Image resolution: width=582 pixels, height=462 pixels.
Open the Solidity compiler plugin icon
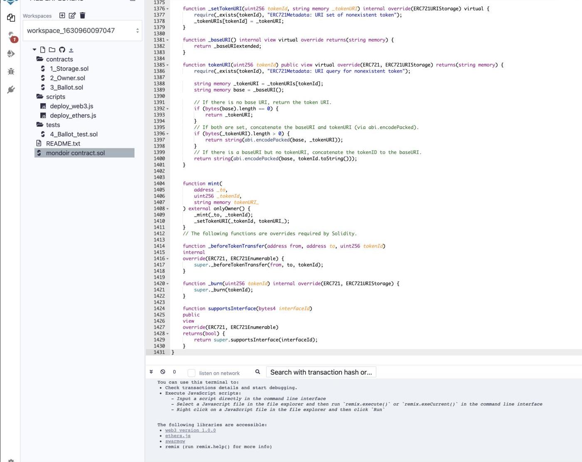11,36
